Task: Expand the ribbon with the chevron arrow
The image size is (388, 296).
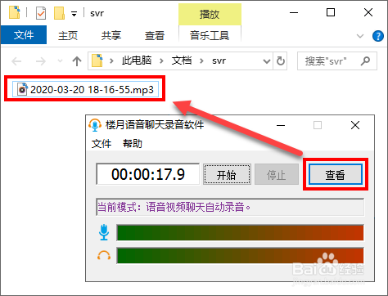Action: [360, 36]
